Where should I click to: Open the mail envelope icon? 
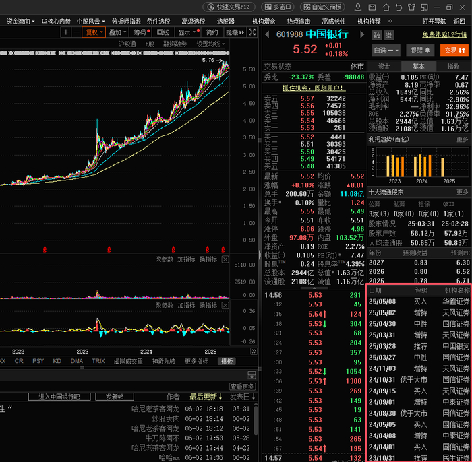pyautogui.click(x=372, y=7)
